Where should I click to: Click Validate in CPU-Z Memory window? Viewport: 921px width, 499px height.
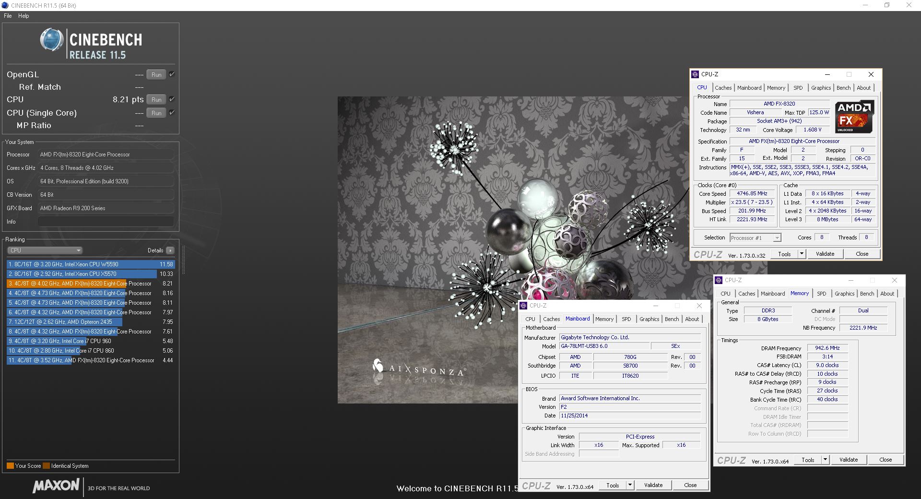[849, 460]
